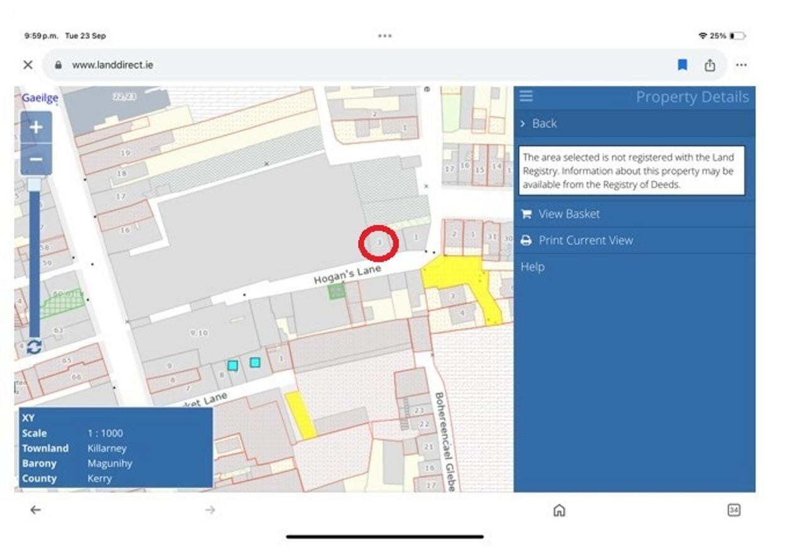The image size is (804, 547).
Task: Tap the address bar showing www.landdirect.ie
Action: [x=113, y=65]
